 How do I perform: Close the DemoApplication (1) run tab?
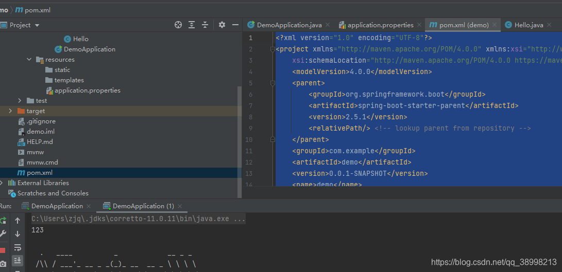[x=180, y=206]
